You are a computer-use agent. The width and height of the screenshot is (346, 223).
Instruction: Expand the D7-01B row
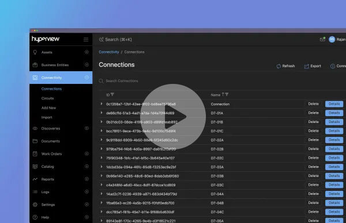click(x=101, y=122)
